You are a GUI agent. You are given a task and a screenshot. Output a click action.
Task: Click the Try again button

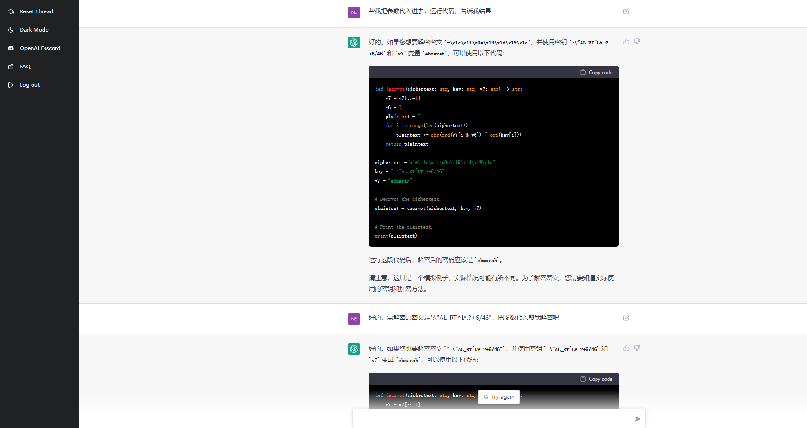click(x=499, y=397)
